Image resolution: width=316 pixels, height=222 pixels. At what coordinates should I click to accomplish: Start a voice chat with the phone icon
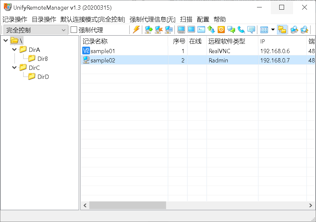coord(241,30)
